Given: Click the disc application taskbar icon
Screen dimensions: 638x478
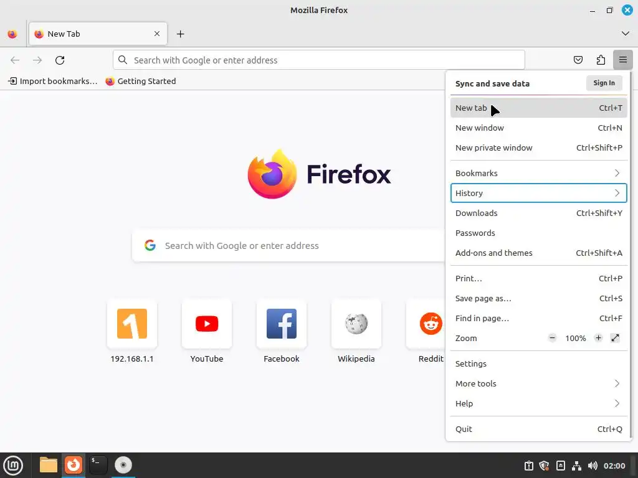Looking at the screenshot, I should (x=123, y=465).
